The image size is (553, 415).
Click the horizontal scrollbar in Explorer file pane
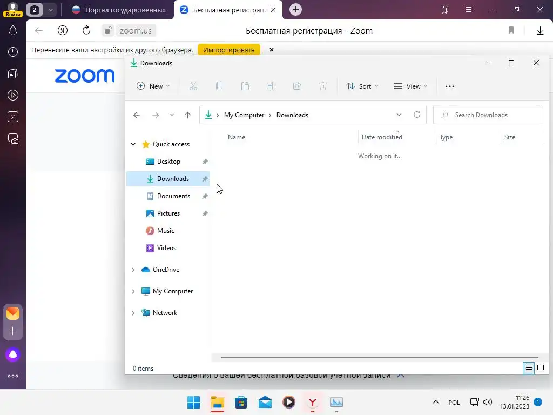click(379, 358)
